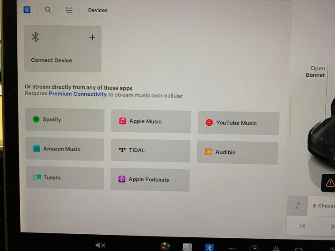The image size is (335, 251).
Task: Open the Connect Device card
Action: [x=63, y=49]
